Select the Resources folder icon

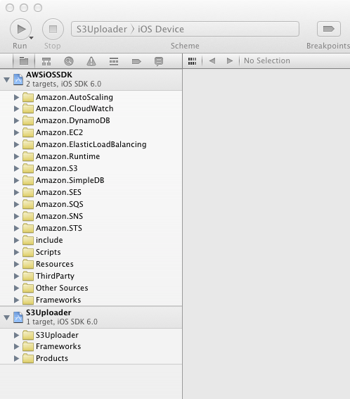(x=28, y=264)
